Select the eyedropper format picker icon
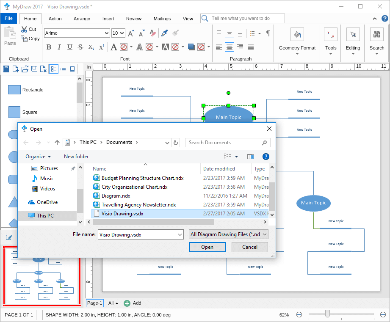This screenshot has height=322, width=390. (x=164, y=33)
